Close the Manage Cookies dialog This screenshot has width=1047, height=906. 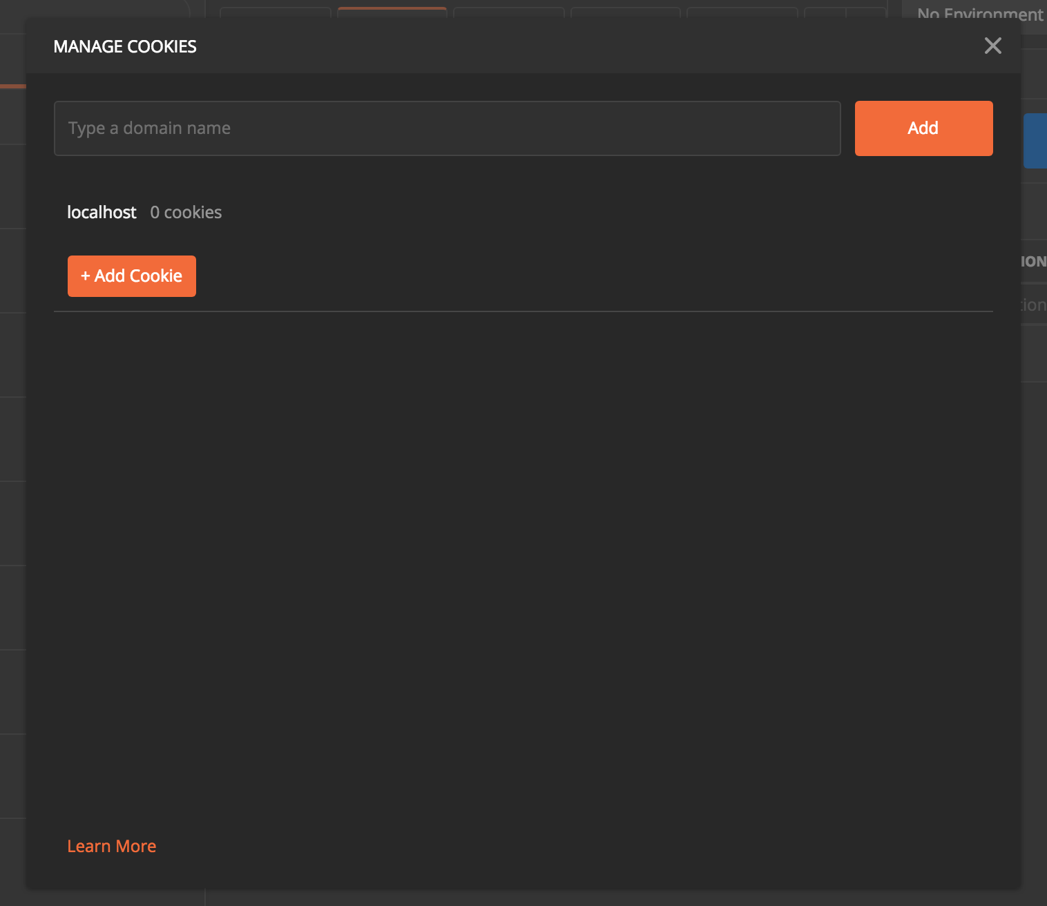click(x=993, y=46)
